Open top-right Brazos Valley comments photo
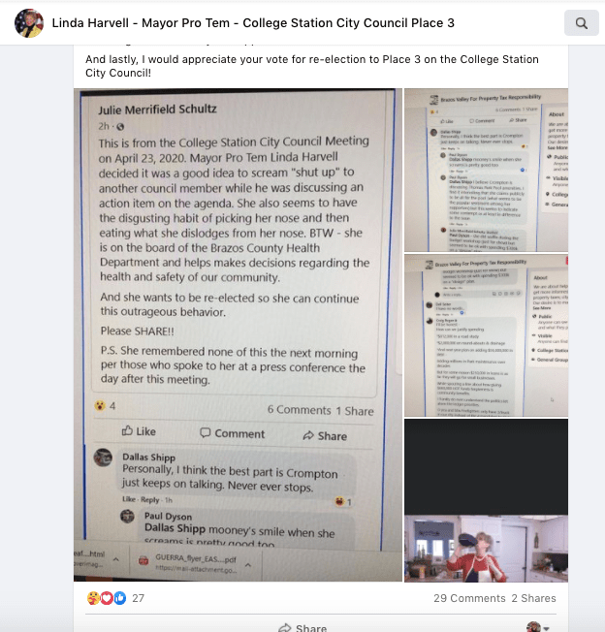 [x=486, y=170]
